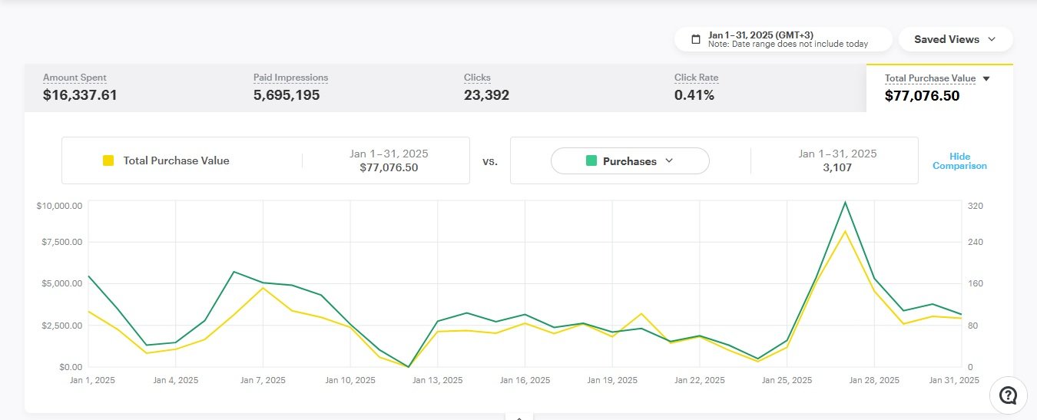Click the Jan 7, 2025 axis label
The width and height of the screenshot is (1037, 420).
263,380
